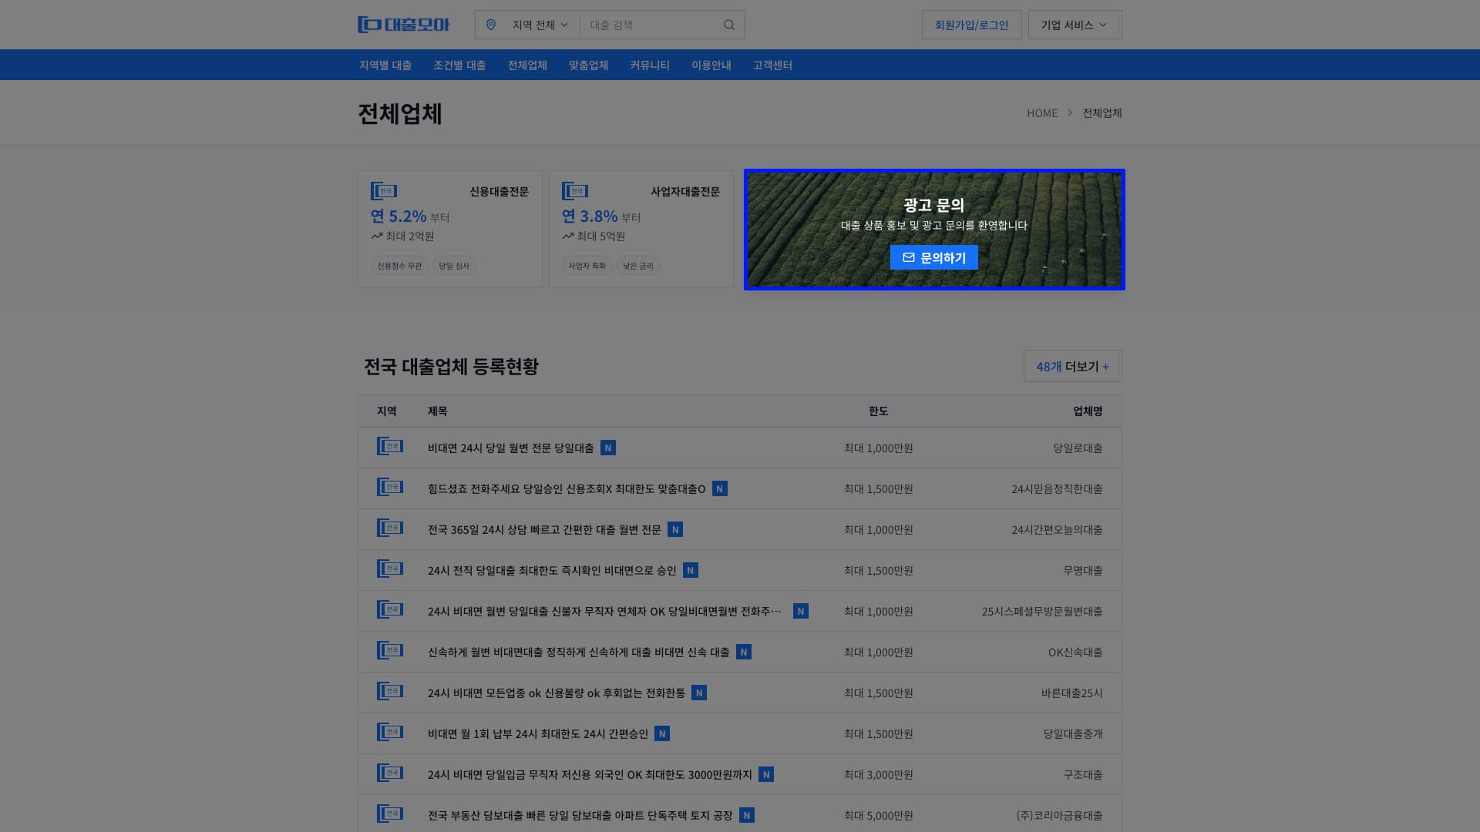The image size is (1480, 832).
Task: Click the location pin icon in the search bar
Action: [493, 24]
